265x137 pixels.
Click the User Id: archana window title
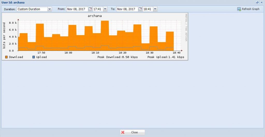pos(13,2)
